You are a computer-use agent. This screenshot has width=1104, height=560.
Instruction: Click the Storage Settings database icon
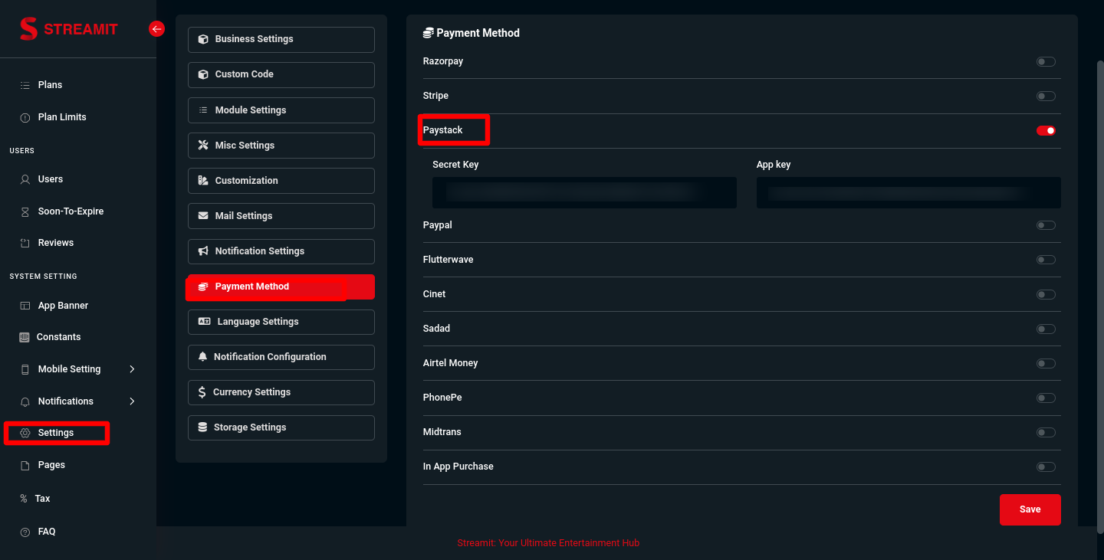[202, 427]
